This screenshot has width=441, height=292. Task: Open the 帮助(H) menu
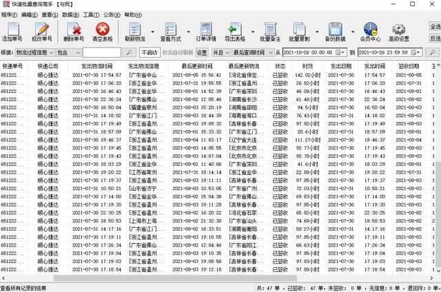click(133, 15)
